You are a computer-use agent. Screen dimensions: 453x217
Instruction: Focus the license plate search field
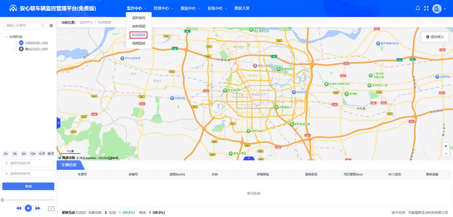[25, 26]
